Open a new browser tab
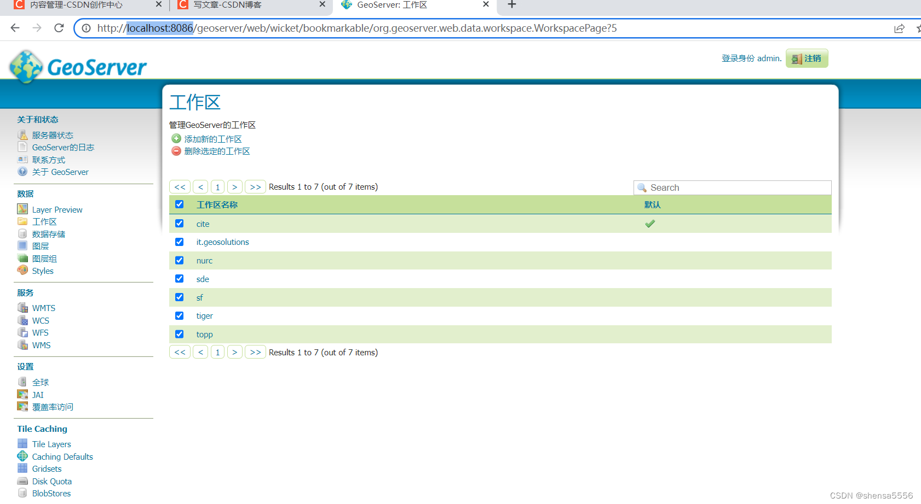 click(x=512, y=4)
